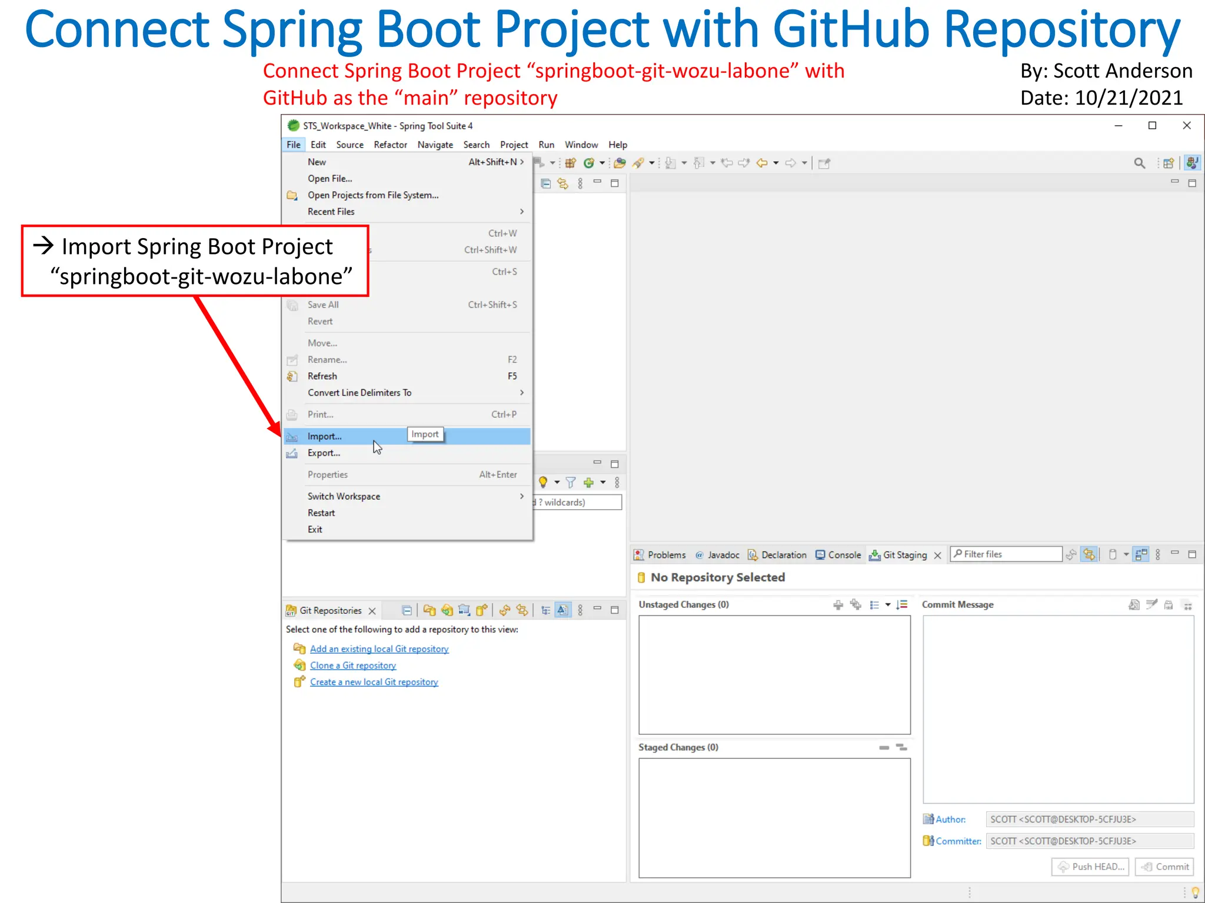Click the create new Git repository toolbar icon
Viewport: 1205px width, 903px height.
[x=482, y=610]
